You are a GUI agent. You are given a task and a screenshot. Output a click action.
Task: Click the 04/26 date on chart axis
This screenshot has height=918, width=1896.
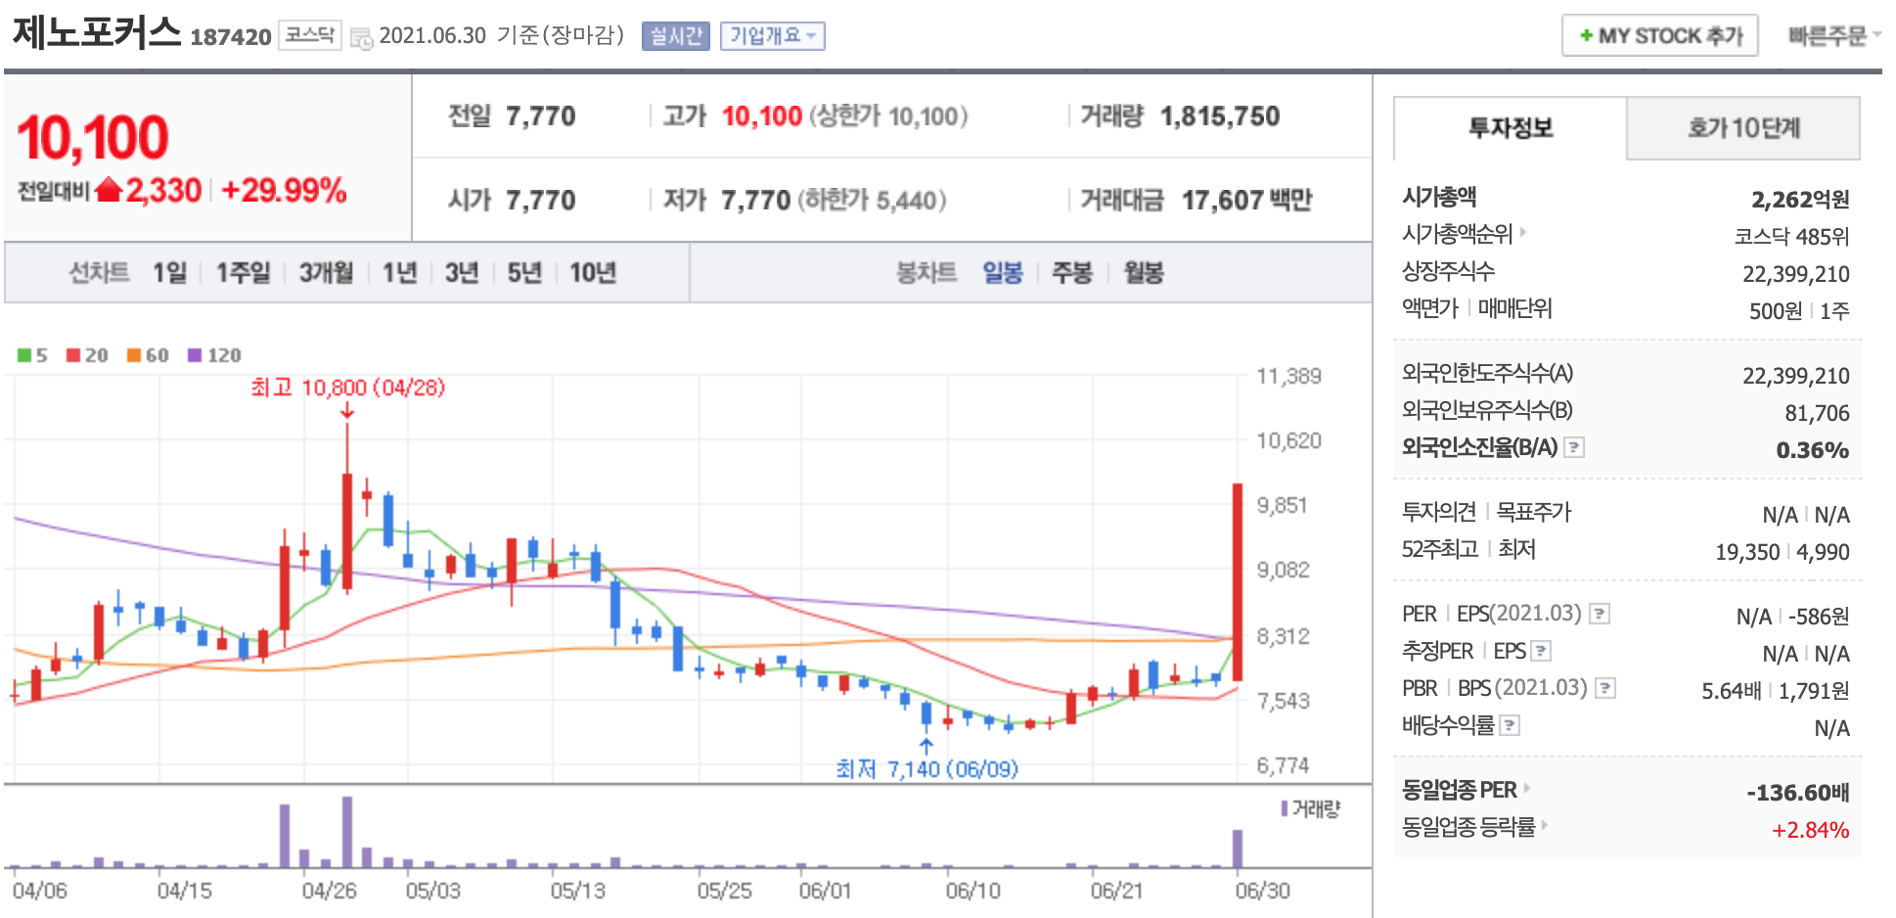pos(329,891)
